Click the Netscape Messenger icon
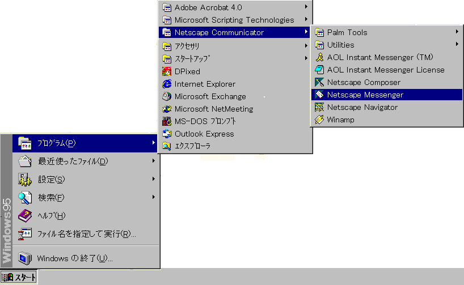 click(x=319, y=95)
